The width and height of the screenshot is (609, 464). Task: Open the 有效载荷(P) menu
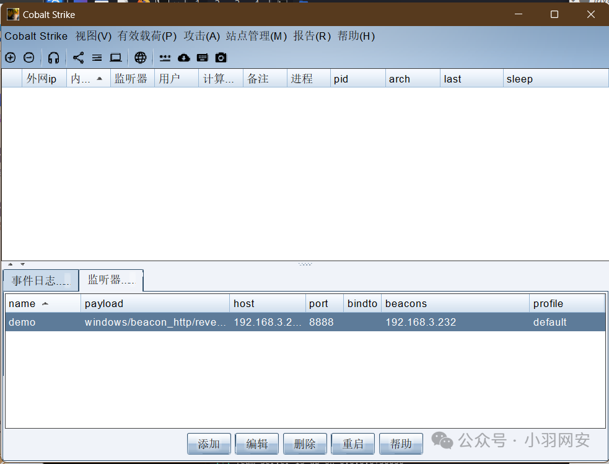pos(147,36)
